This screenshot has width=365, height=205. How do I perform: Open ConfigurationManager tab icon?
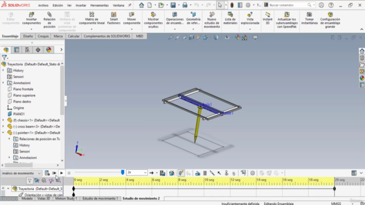pyautogui.click(x=27, y=50)
